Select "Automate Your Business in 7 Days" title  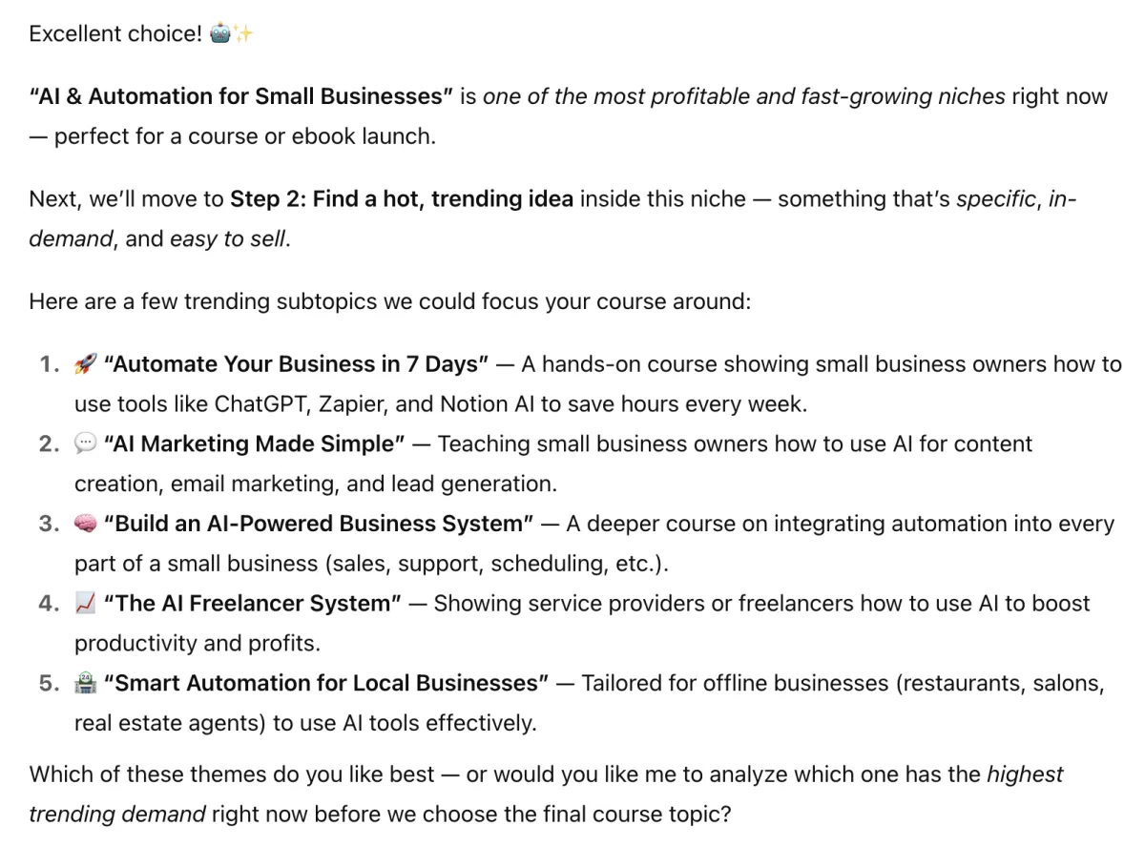[x=296, y=364]
